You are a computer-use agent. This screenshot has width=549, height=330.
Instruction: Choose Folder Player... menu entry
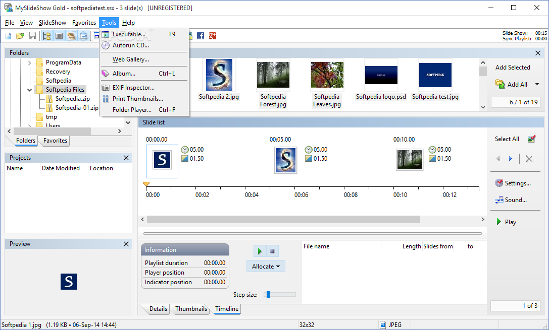[144, 110]
